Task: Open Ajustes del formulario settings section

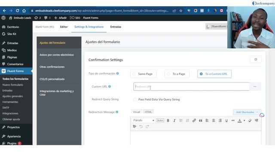Action: [x=59, y=43]
